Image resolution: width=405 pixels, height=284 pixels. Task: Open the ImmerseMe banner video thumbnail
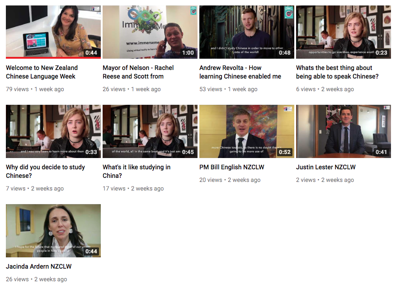150,32
